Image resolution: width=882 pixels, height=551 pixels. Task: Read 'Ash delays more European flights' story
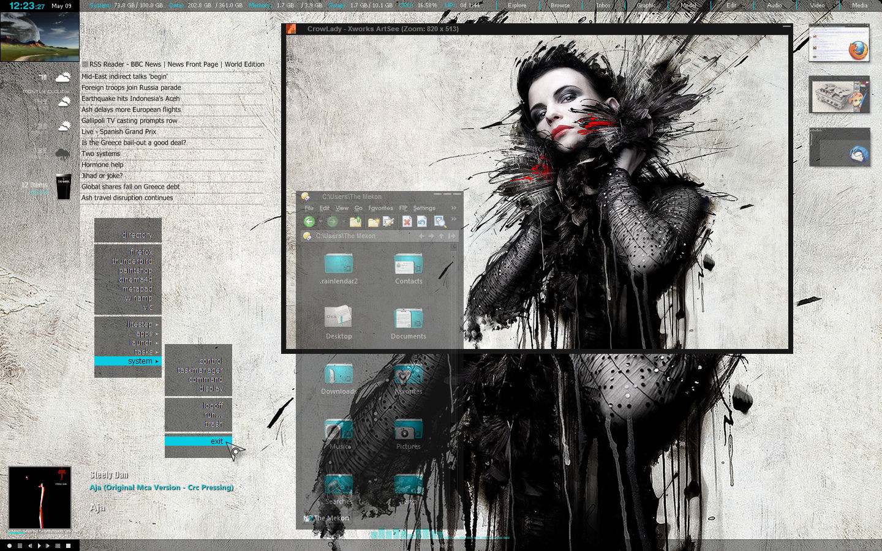coord(131,110)
